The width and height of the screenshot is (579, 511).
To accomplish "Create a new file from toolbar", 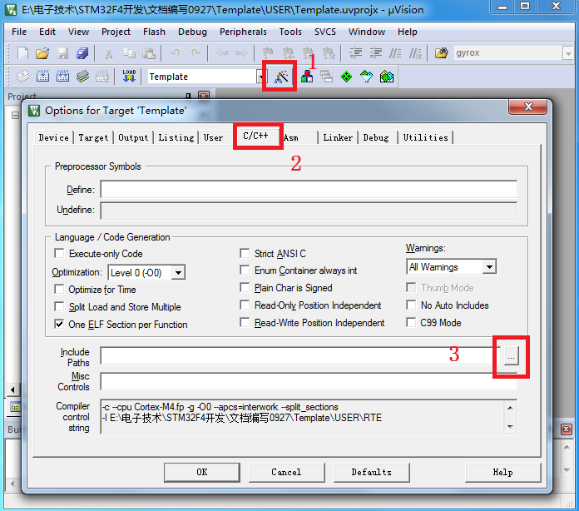I will [22, 53].
